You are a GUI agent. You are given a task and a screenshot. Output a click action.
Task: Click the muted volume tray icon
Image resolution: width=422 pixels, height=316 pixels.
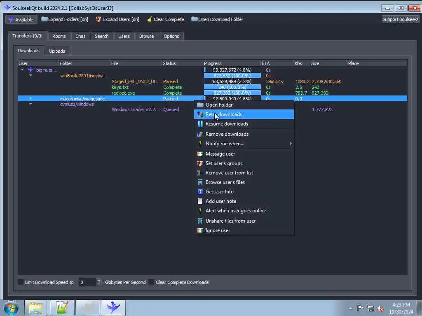380,308
